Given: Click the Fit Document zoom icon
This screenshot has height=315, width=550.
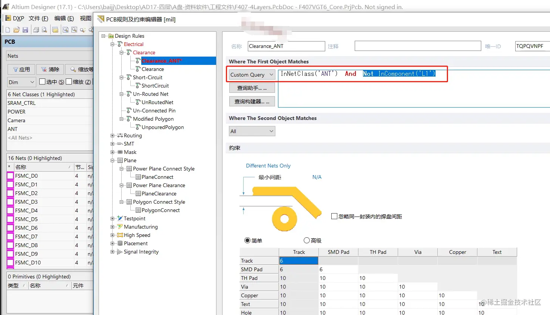Looking at the screenshot, I should click(x=66, y=30).
